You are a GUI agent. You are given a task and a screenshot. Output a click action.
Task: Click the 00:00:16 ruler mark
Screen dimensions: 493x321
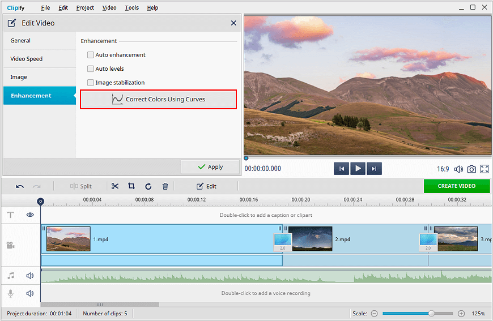[249, 199]
